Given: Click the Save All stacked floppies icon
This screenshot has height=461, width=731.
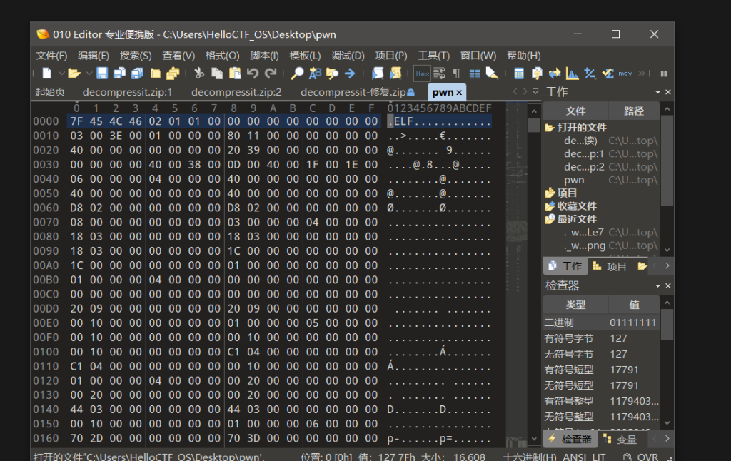Looking at the screenshot, I should tap(138, 74).
